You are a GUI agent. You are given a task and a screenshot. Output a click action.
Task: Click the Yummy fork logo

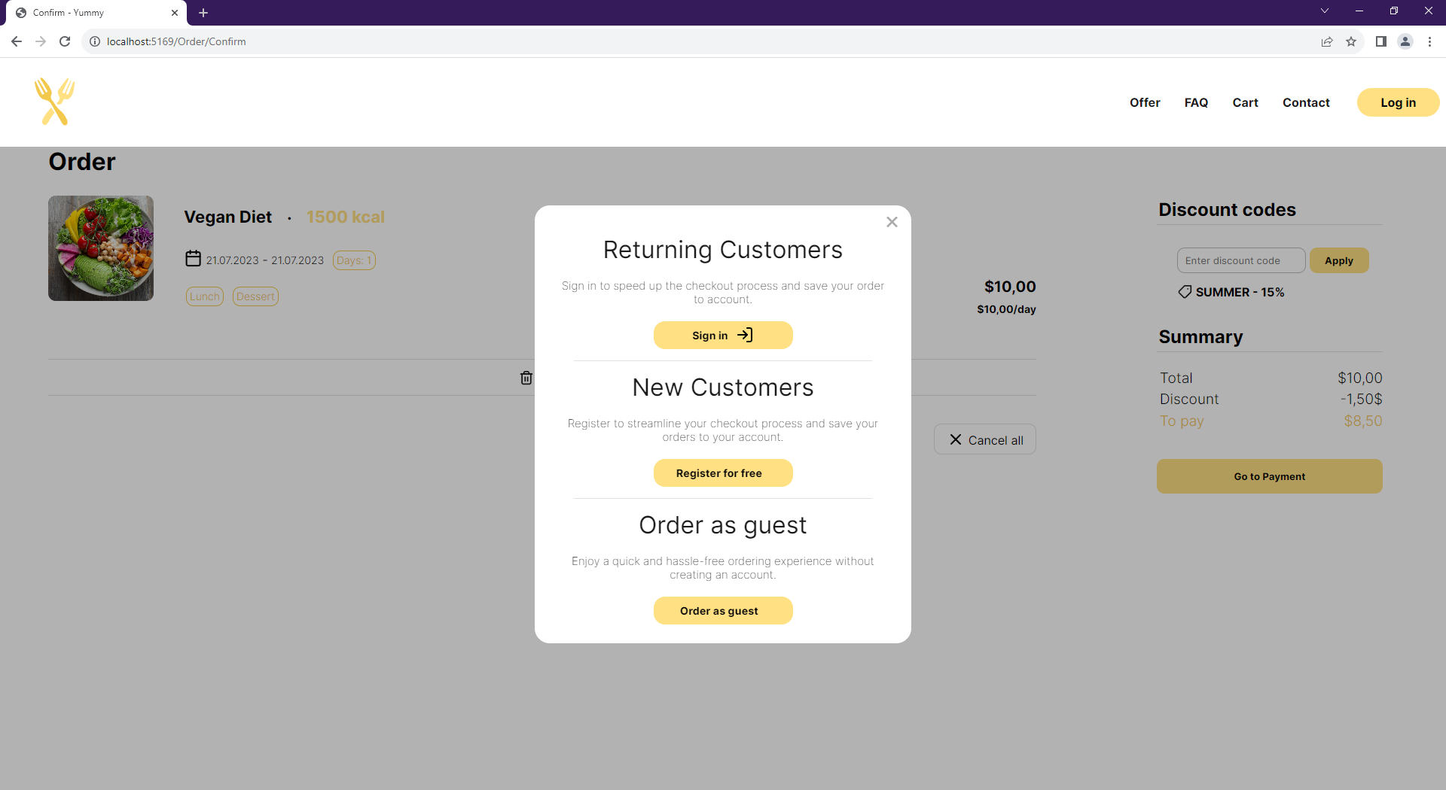53,101
